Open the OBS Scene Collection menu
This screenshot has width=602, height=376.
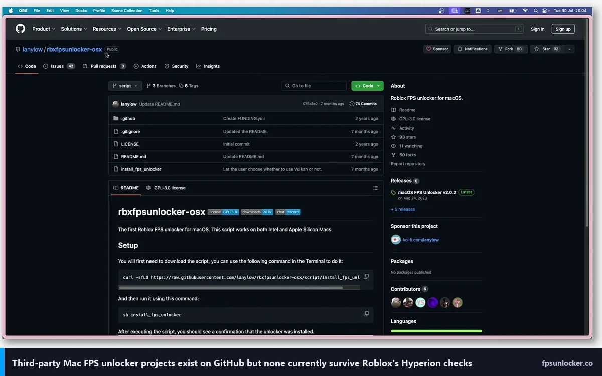tap(127, 10)
